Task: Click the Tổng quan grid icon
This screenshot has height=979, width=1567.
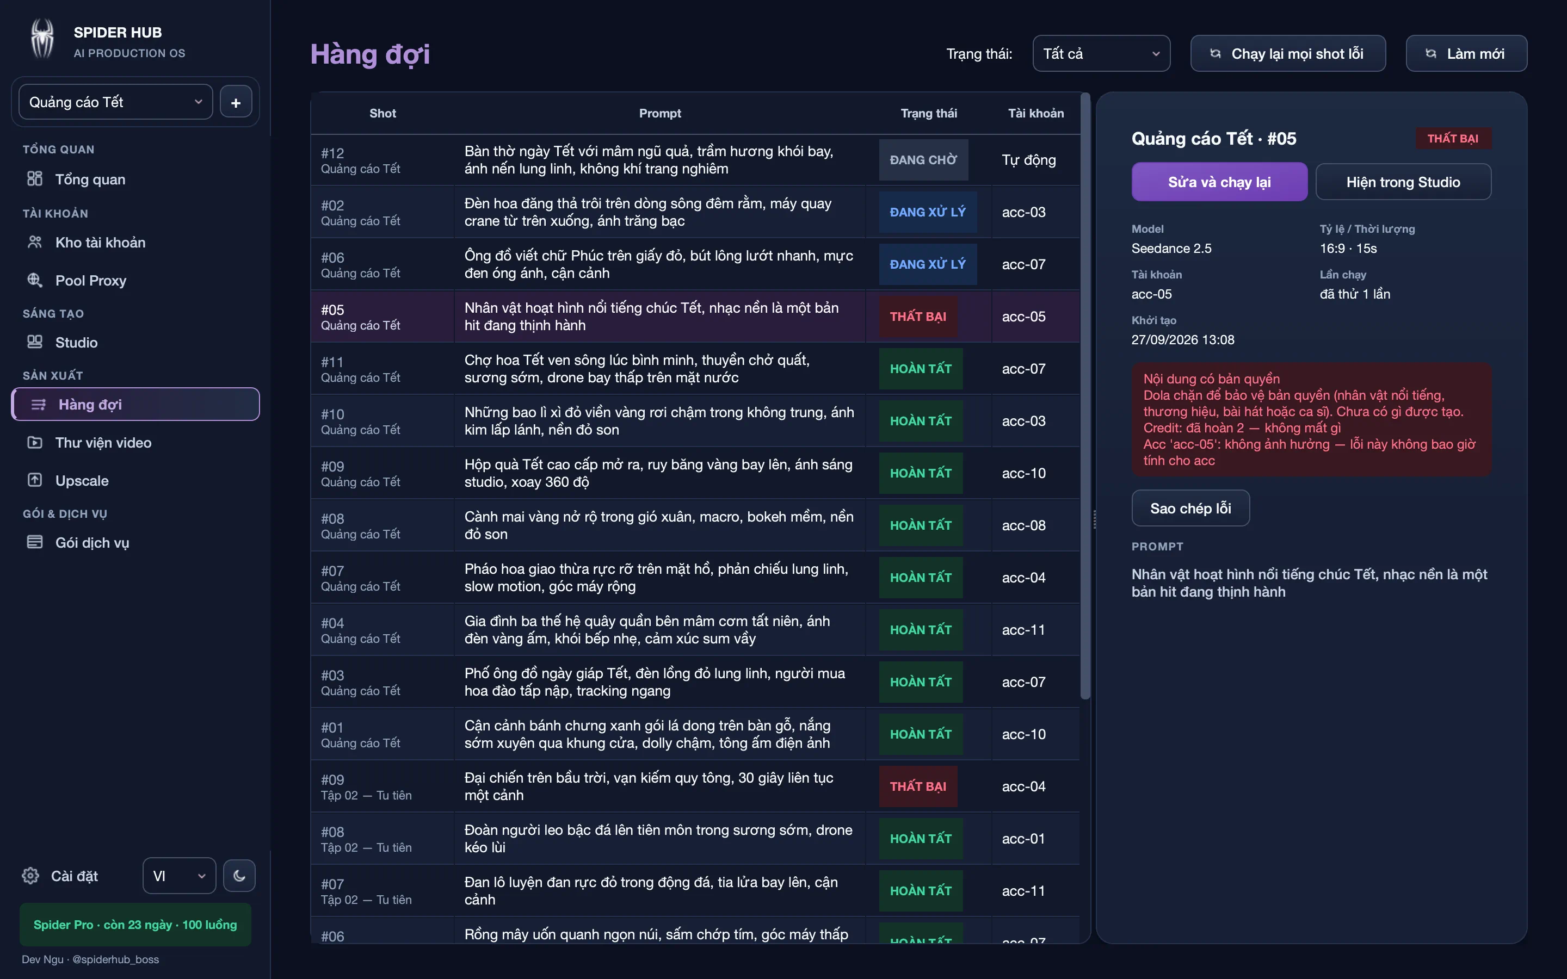Action: 35,179
